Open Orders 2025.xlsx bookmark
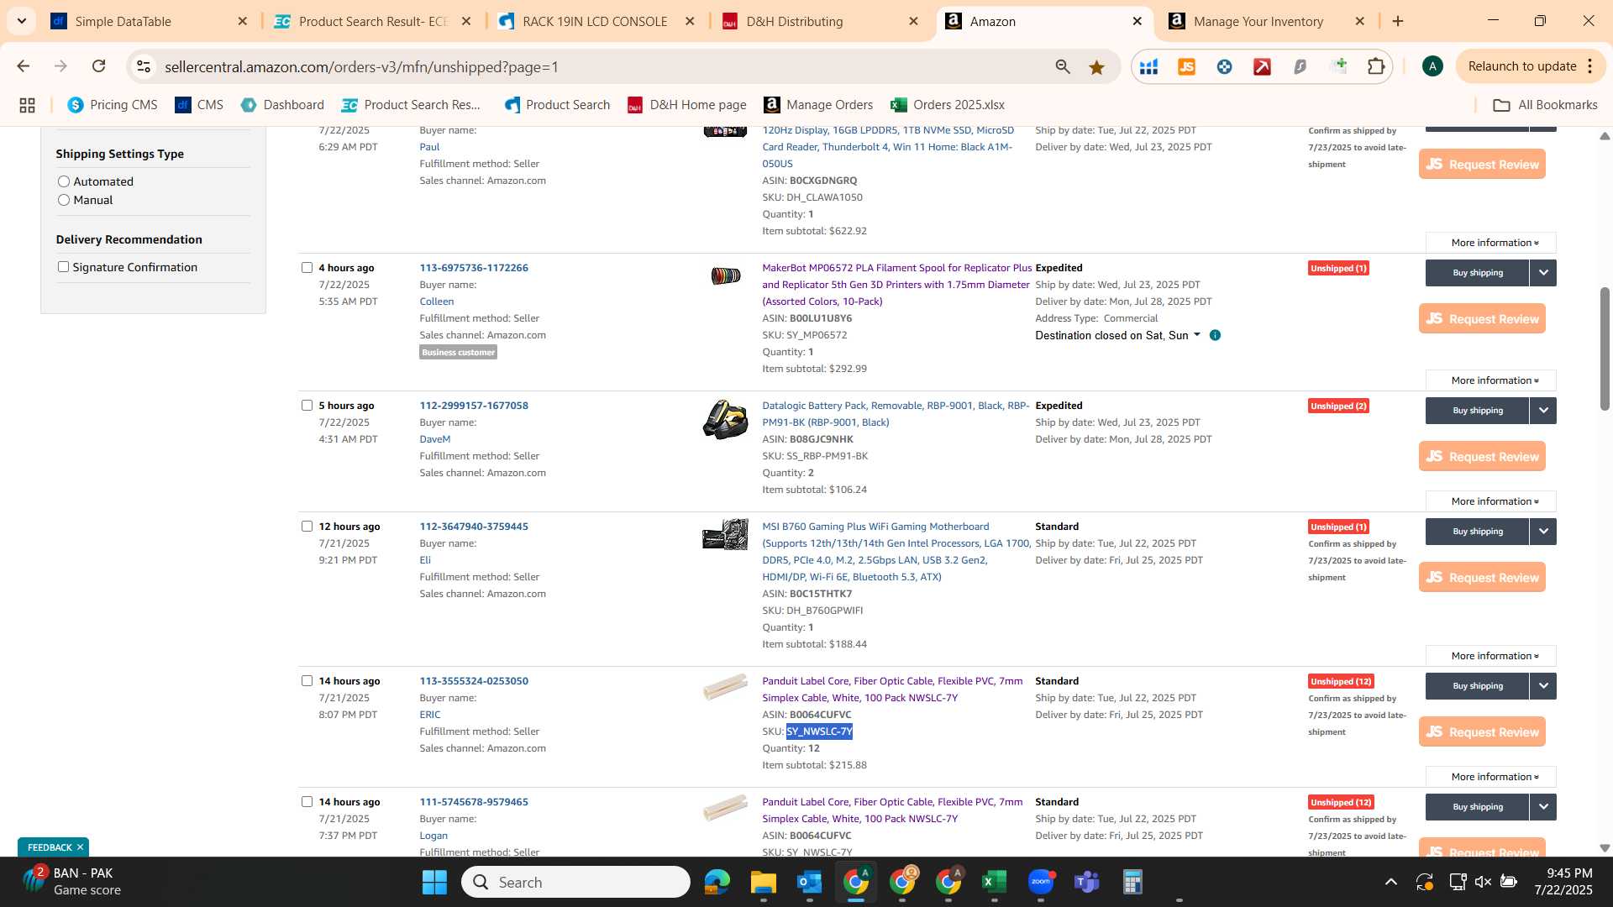 pyautogui.click(x=948, y=105)
